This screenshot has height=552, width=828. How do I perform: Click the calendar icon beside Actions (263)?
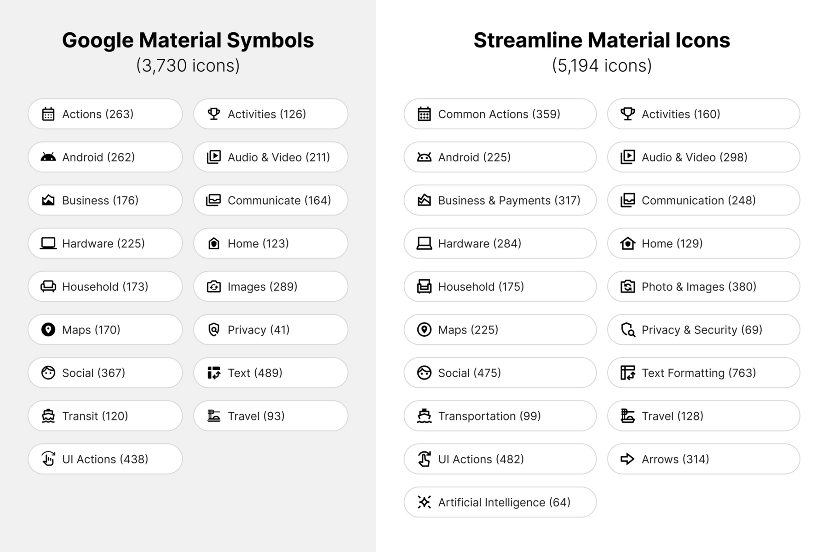click(x=48, y=114)
